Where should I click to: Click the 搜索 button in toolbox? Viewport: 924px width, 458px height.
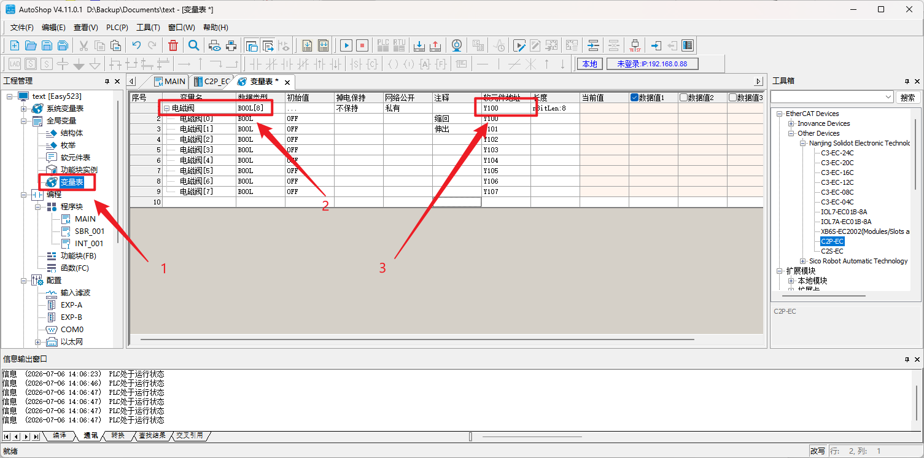pyautogui.click(x=907, y=97)
